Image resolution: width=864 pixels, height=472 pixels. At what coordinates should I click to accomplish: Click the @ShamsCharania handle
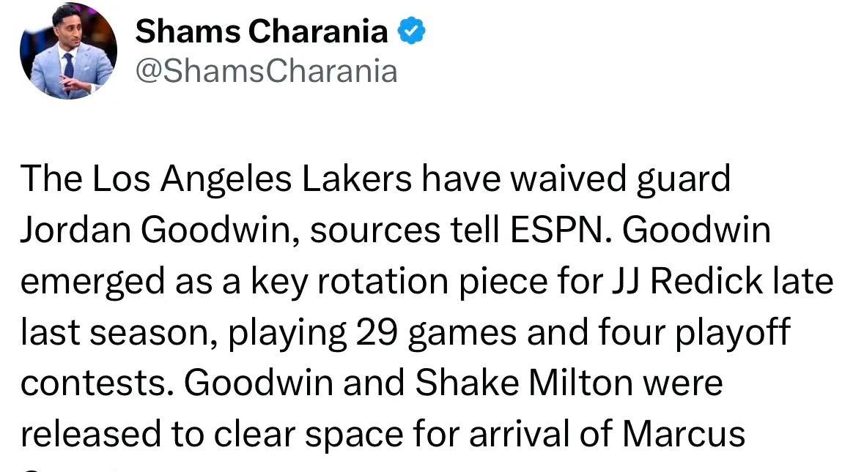(267, 71)
